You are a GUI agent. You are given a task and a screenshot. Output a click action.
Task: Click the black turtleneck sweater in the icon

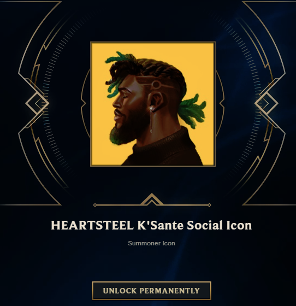[163, 149]
